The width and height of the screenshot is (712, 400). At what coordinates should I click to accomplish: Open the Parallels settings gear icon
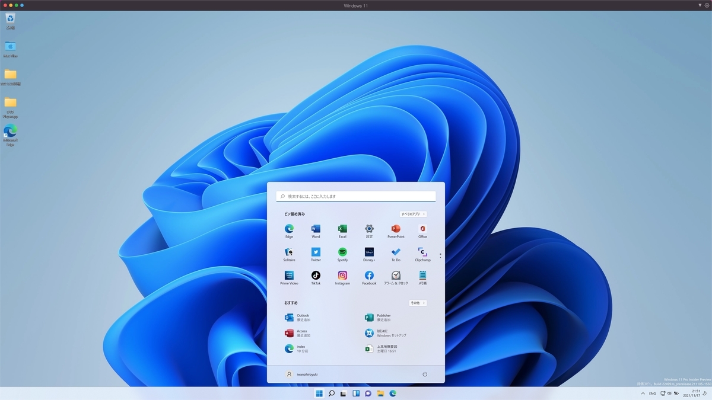coord(707,5)
